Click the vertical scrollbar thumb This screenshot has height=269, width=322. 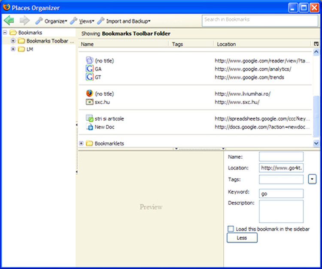pos(316,117)
